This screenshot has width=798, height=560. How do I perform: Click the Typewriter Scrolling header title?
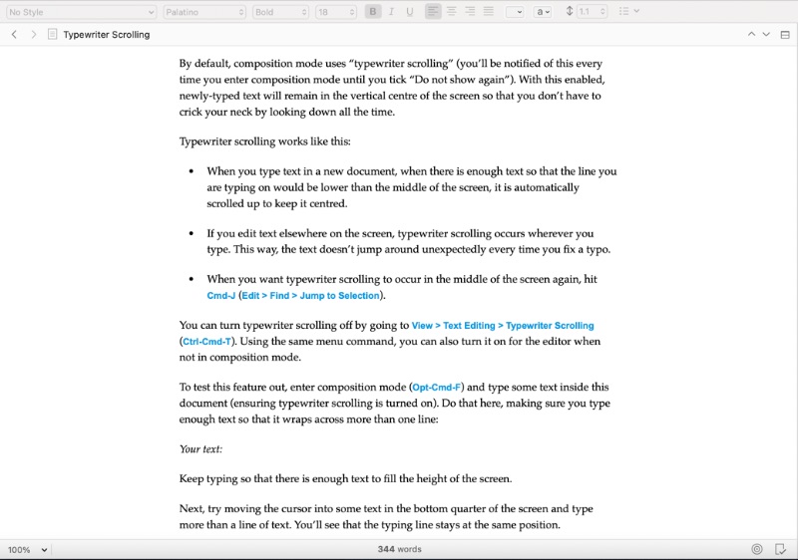(x=107, y=35)
